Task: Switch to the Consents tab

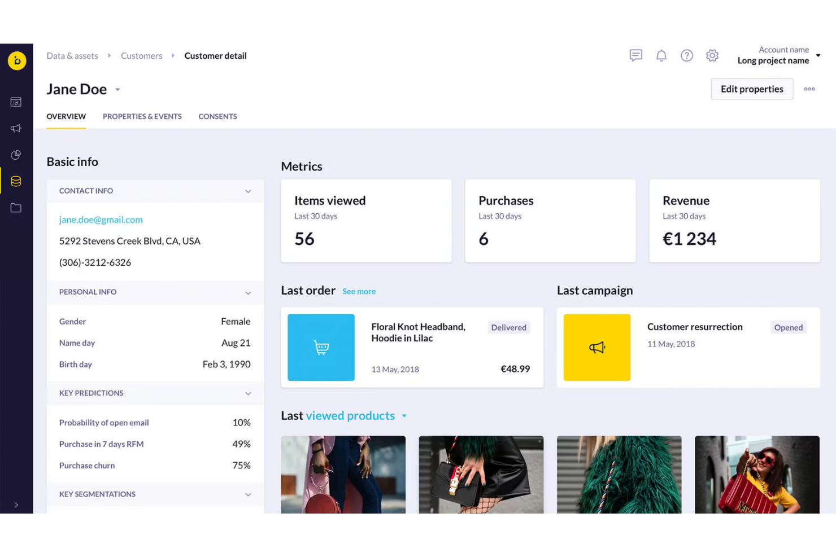Action: [x=217, y=117]
